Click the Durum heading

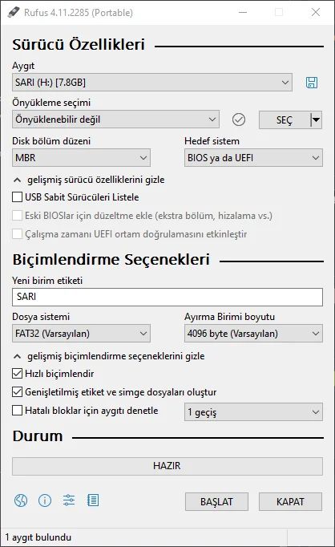(38, 436)
